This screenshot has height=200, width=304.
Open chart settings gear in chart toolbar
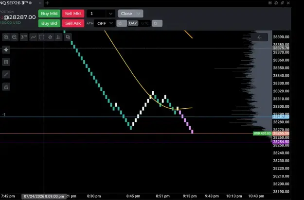[x=50, y=37]
